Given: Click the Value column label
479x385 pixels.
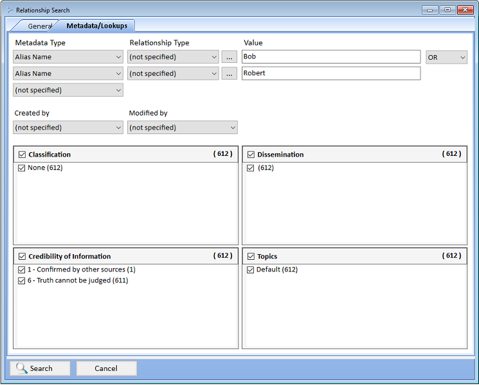Looking at the screenshot, I should coord(253,43).
